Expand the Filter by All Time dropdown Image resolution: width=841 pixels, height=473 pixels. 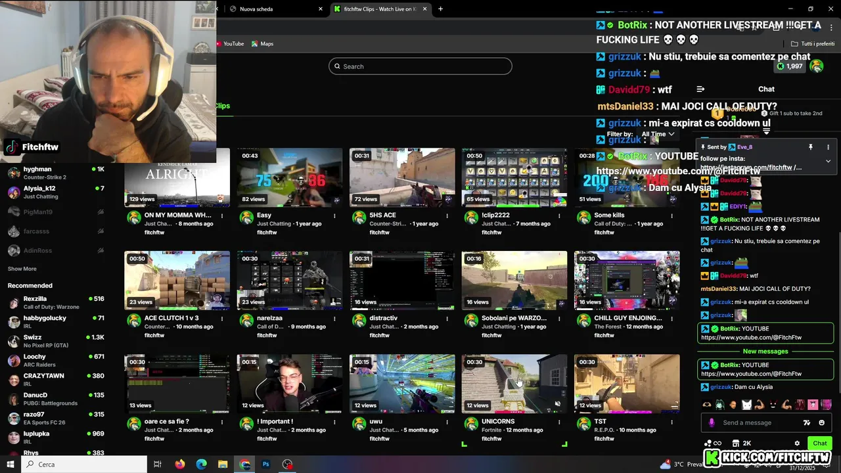[658, 134]
